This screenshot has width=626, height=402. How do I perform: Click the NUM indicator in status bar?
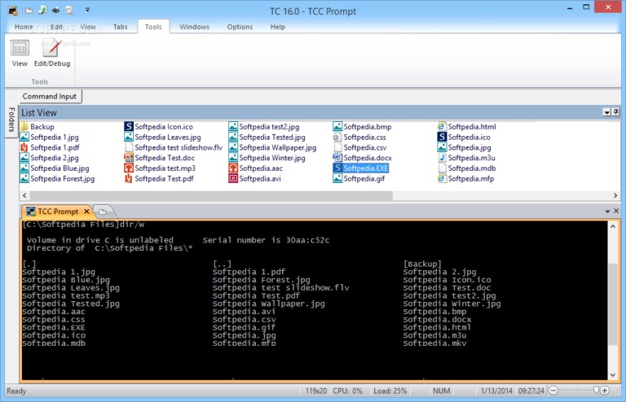[x=441, y=391]
